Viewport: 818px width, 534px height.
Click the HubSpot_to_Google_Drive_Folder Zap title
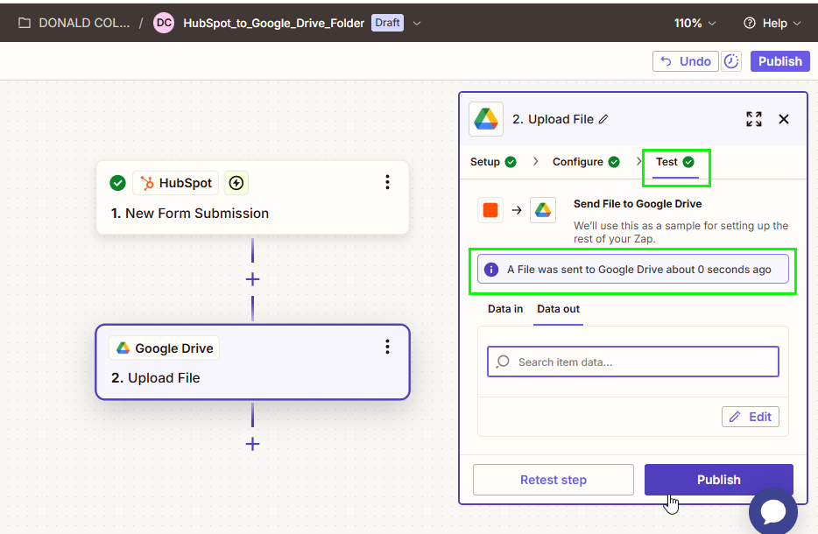[273, 23]
